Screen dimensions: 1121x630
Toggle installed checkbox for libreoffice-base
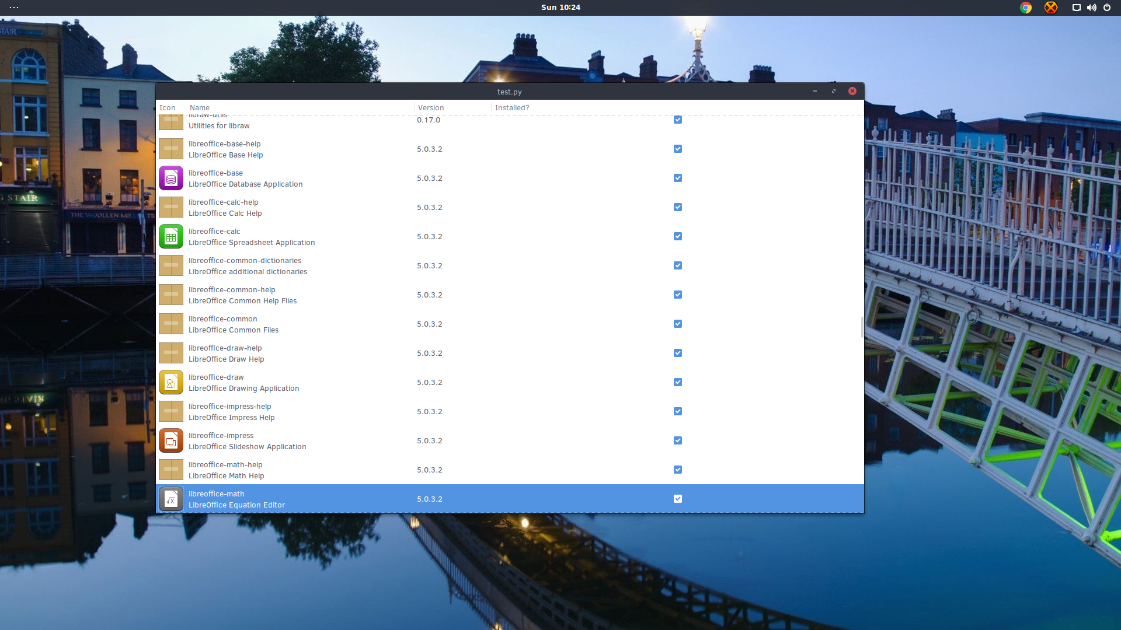(x=678, y=178)
